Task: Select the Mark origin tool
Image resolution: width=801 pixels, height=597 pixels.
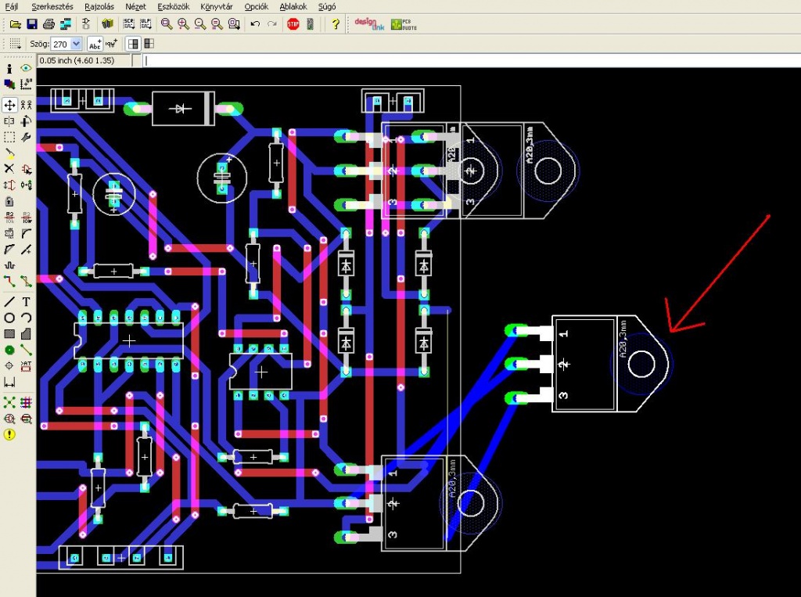Action: [26, 85]
